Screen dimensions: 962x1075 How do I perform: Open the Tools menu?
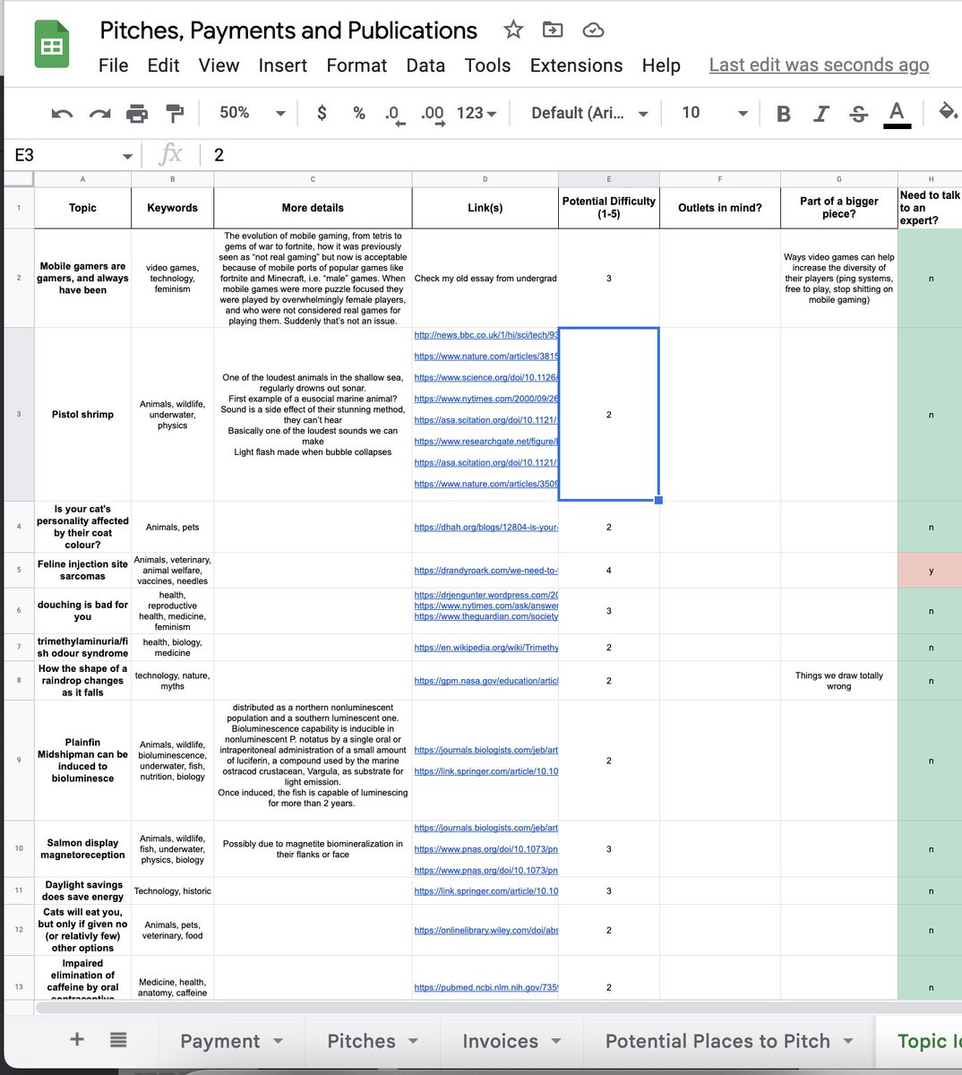pyautogui.click(x=487, y=65)
